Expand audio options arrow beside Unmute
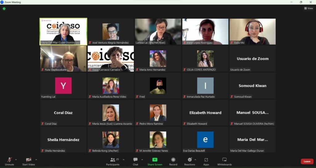The height and width of the screenshot is (168, 316). (x=16, y=160)
